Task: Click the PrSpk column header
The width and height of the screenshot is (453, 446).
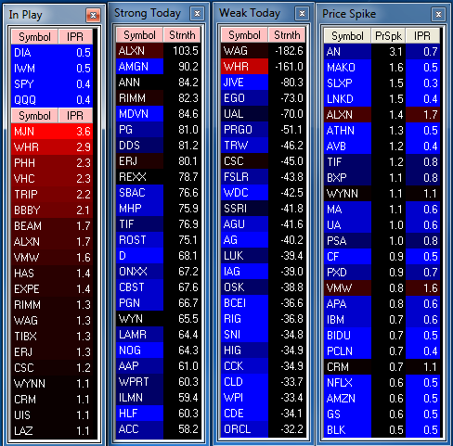Action: (388, 36)
